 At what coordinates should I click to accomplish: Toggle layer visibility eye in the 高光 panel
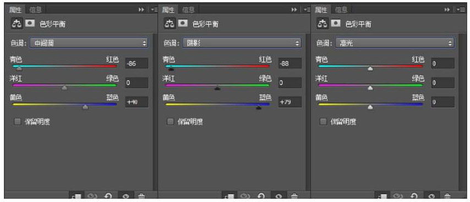pyautogui.click(x=432, y=196)
